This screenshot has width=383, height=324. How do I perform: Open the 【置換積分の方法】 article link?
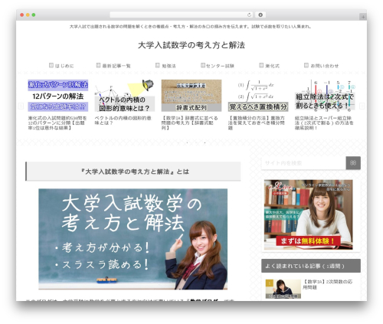click(257, 123)
